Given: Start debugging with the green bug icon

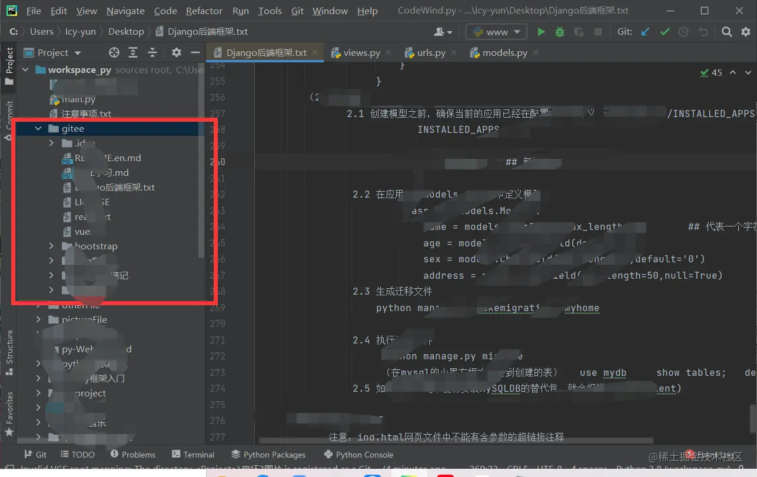Looking at the screenshot, I should tap(560, 32).
